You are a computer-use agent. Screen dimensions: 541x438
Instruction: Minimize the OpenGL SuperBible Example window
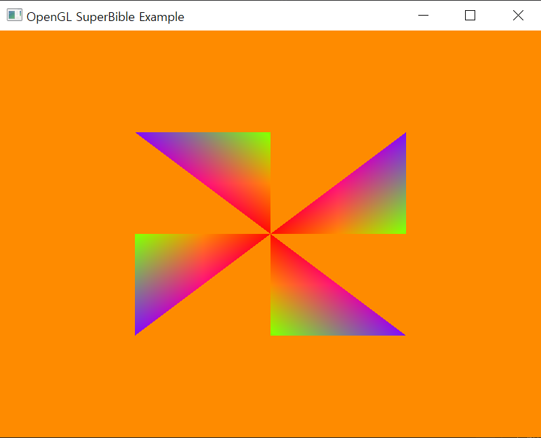(x=423, y=15)
